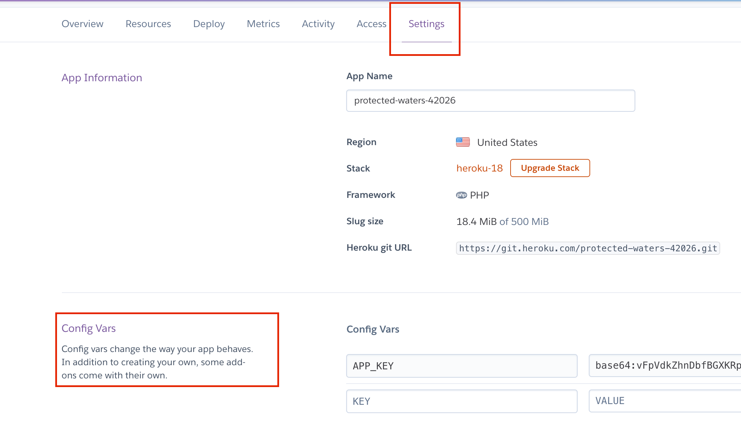Click the United States flag icon

click(x=463, y=142)
